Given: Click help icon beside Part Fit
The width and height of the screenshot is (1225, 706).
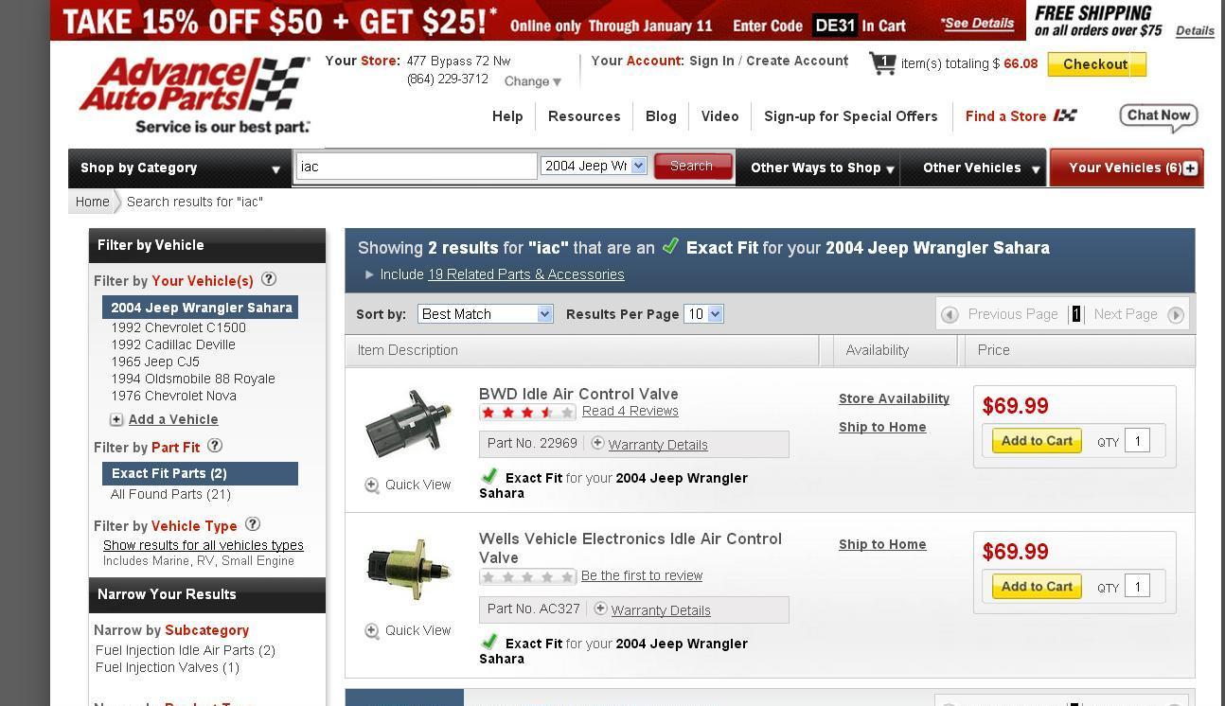Looking at the screenshot, I should tap(215, 446).
